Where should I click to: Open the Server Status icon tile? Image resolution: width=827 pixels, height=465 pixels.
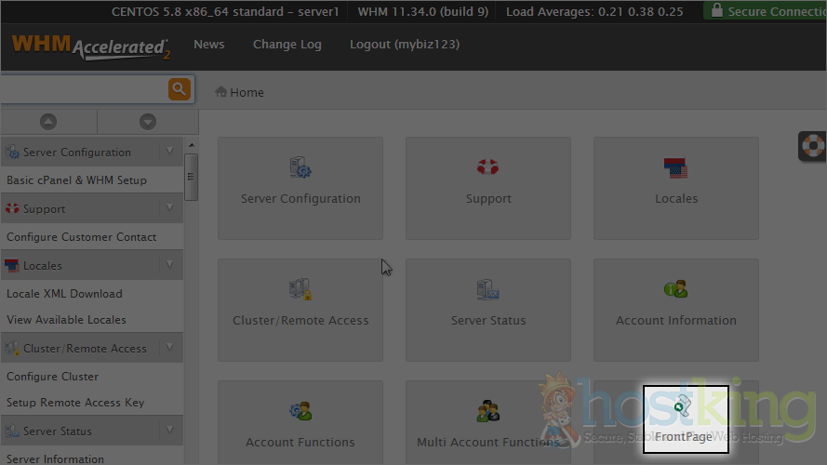point(488,310)
